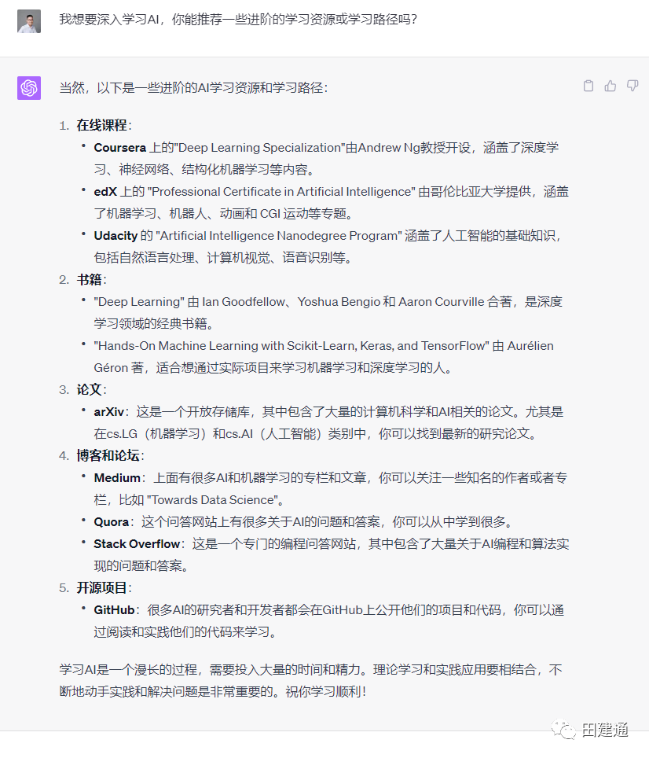Click the thumbs down feedback icon
This screenshot has height=758, width=649.
[x=632, y=86]
